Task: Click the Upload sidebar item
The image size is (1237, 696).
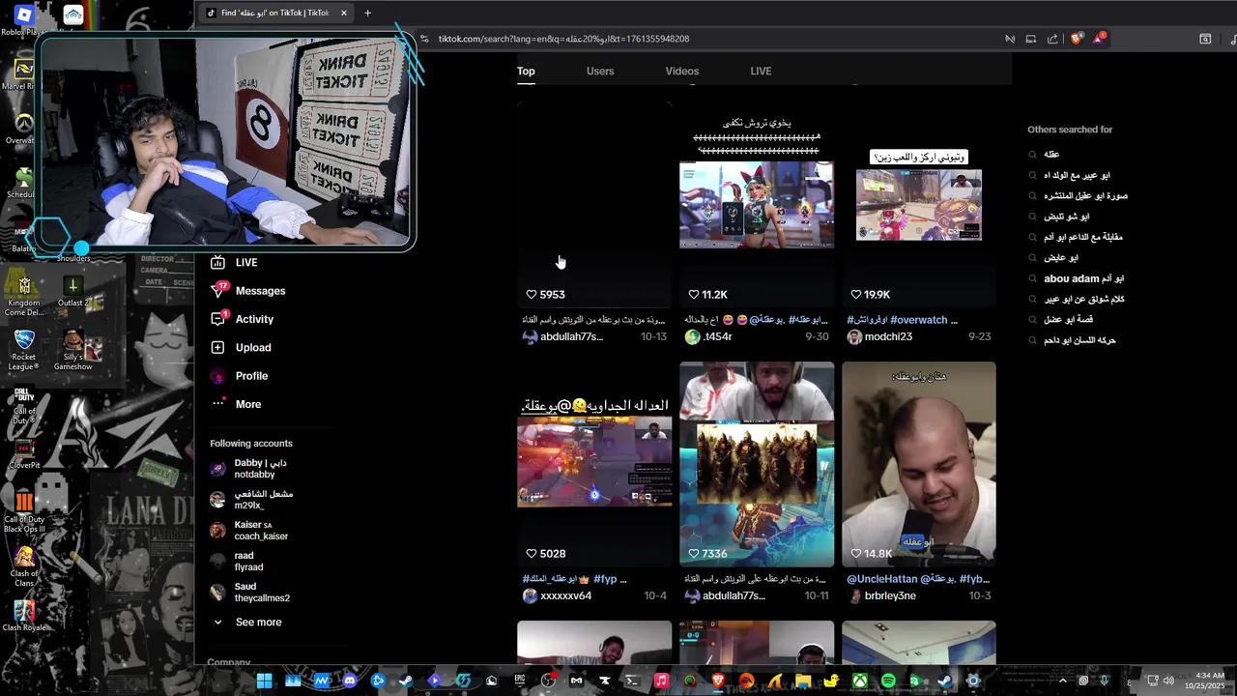Action: [241, 347]
